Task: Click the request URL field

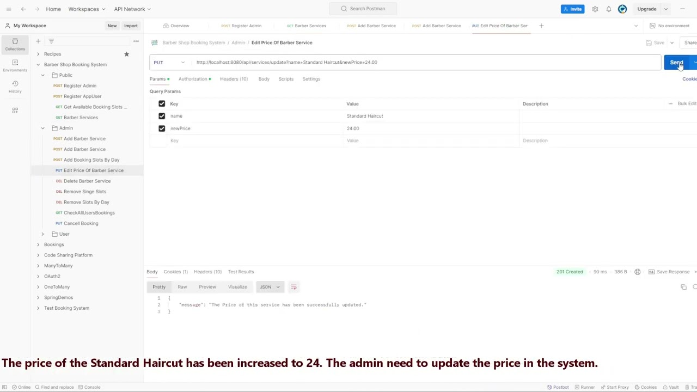Action: (426, 63)
